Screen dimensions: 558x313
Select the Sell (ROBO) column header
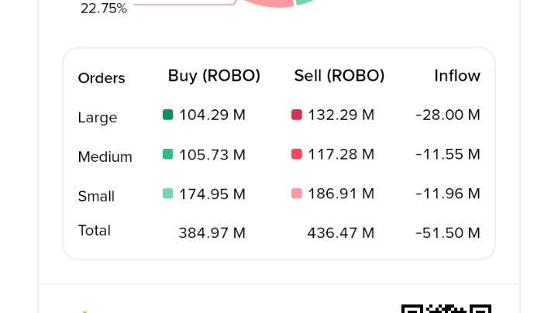click(339, 76)
